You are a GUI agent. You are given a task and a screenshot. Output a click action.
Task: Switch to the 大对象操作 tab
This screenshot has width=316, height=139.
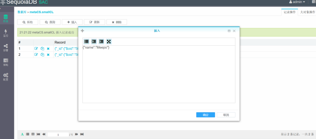click(308, 12)
